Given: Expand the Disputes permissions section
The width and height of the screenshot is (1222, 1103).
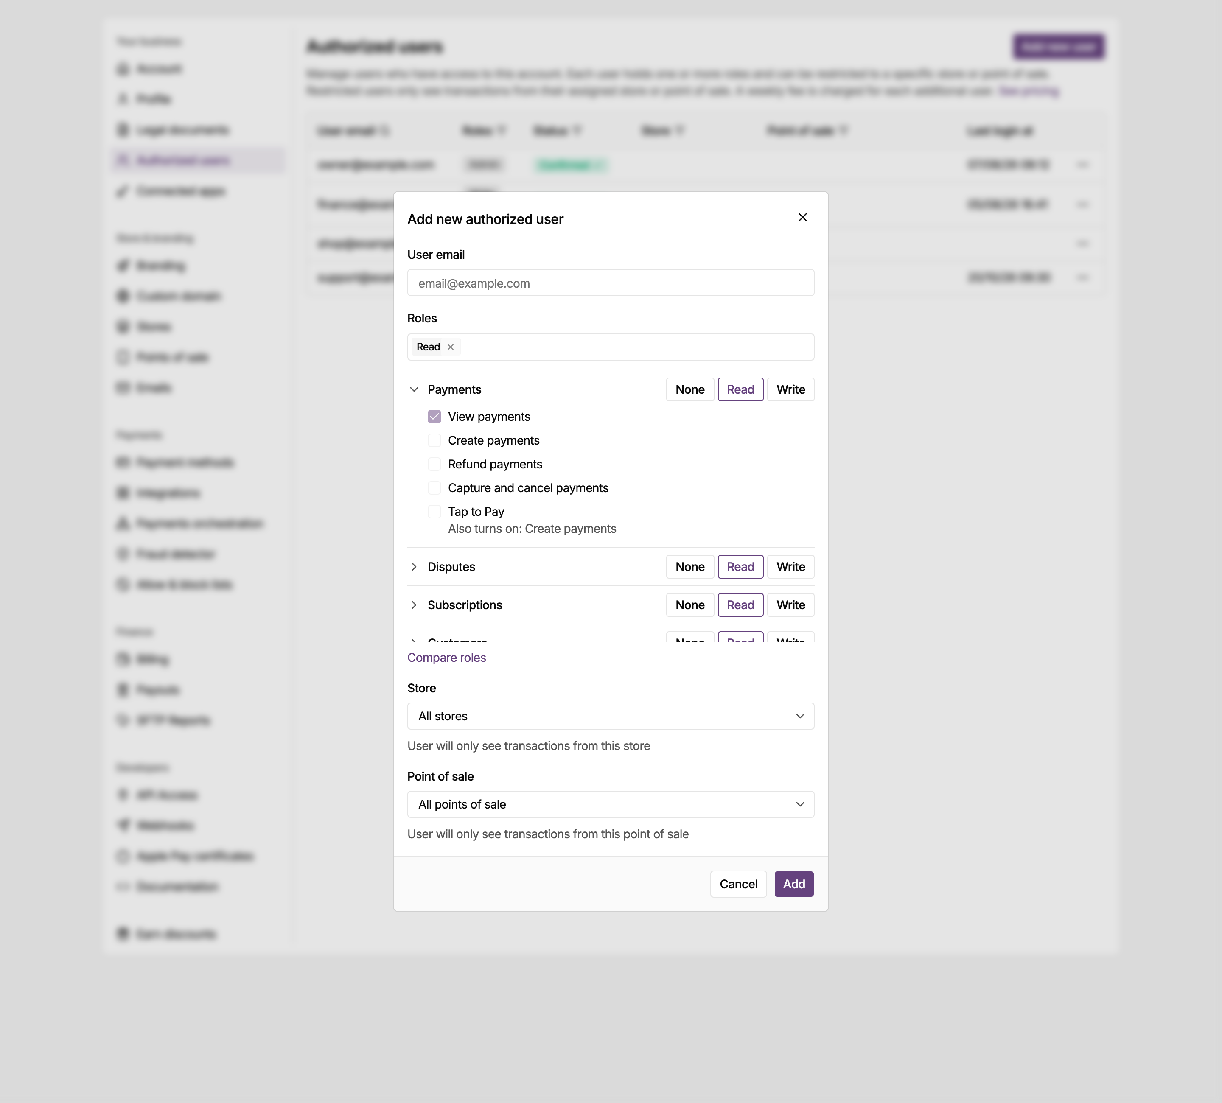Looking at the screenshot, I should point(414,567).
